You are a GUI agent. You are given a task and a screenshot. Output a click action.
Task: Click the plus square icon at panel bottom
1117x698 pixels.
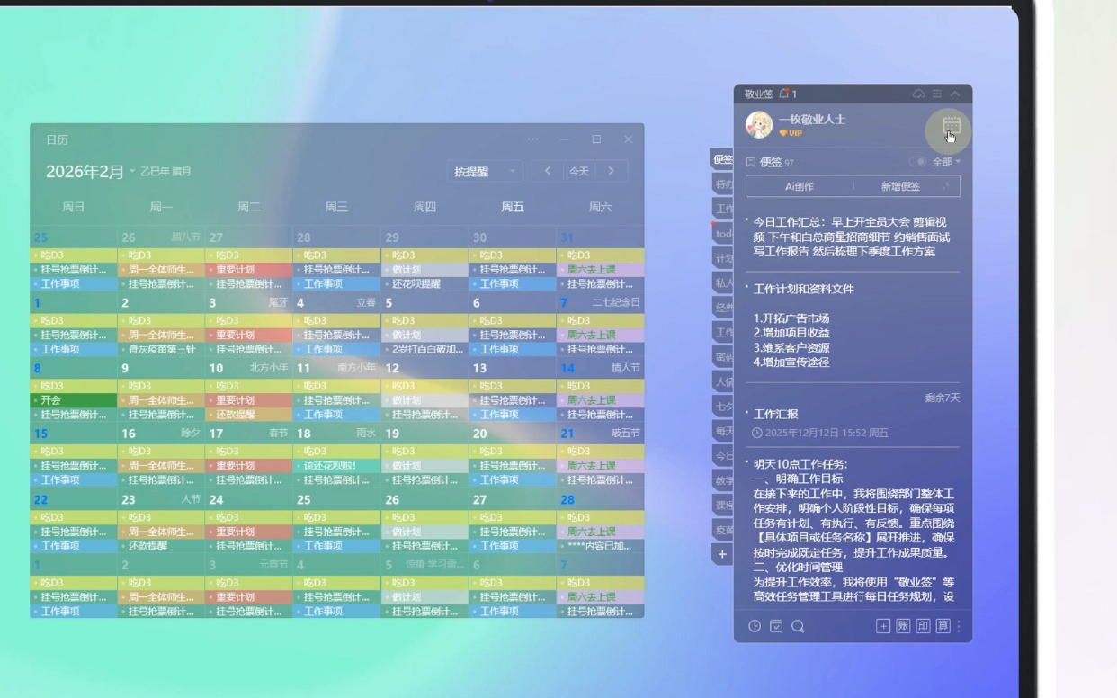tap(883, 626)
